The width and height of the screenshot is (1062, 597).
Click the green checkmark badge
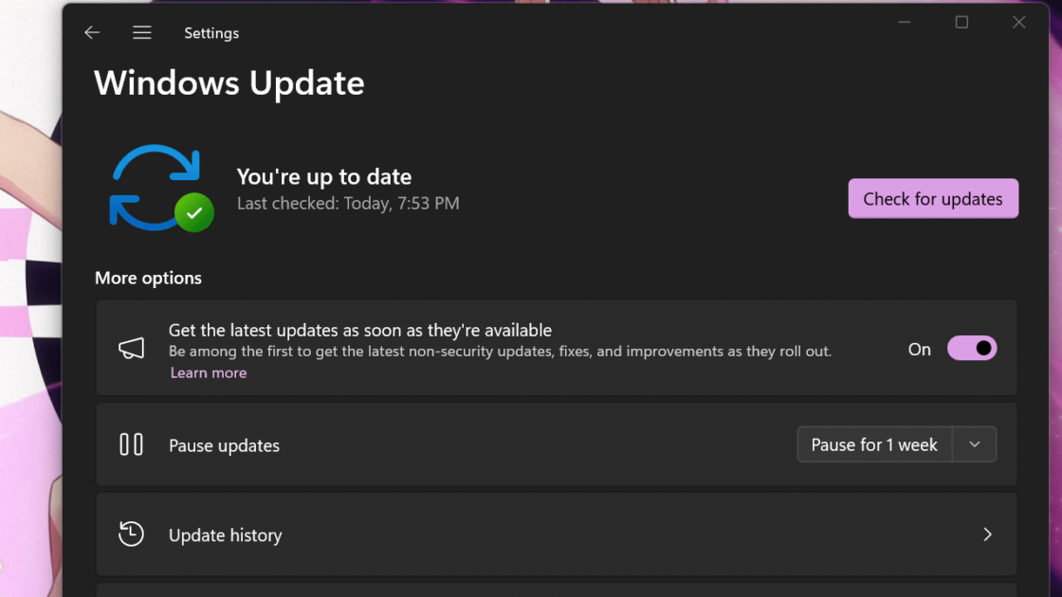point(194,213)
